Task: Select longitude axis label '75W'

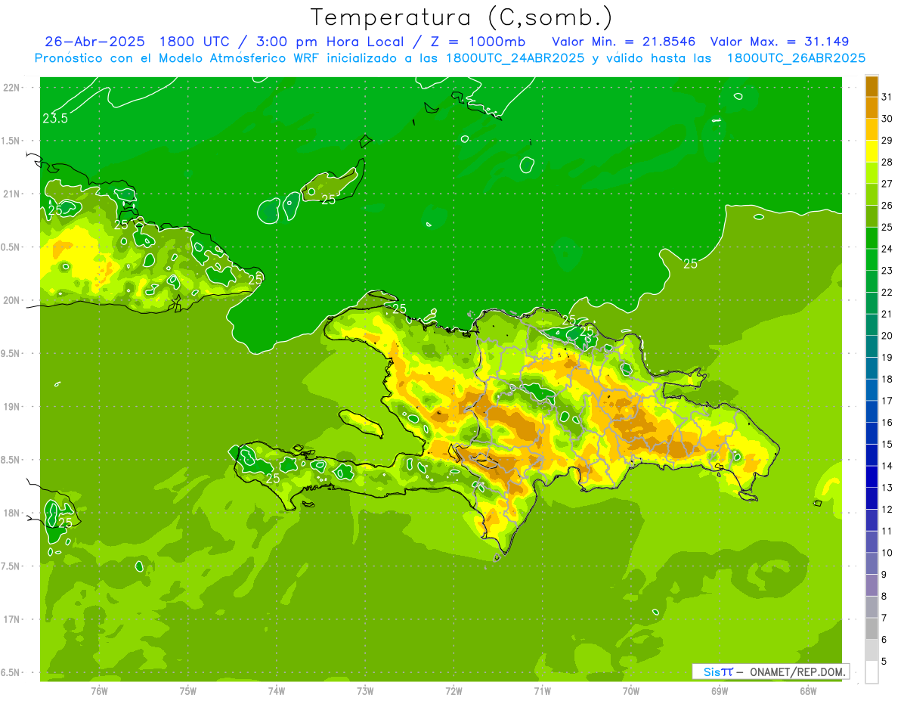Action: click(x=188, y=691)
